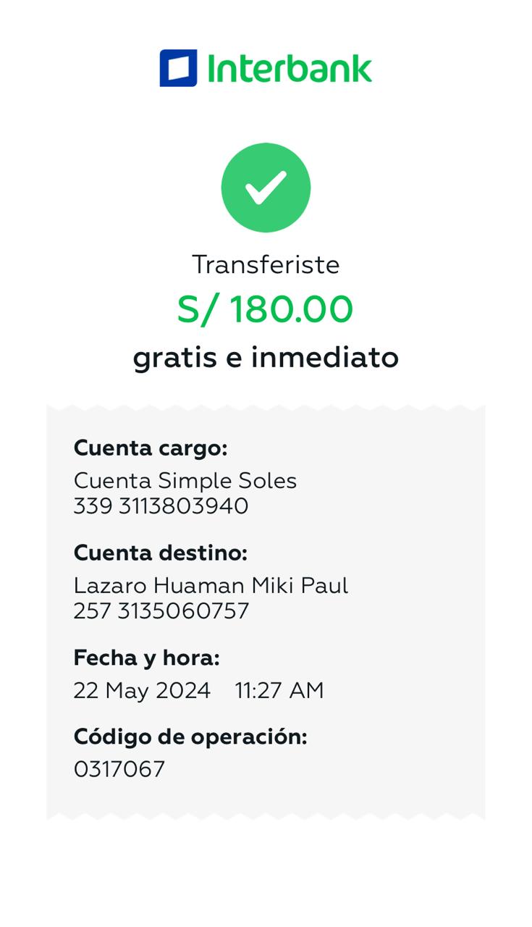532x927 pixels.
Task: Click the "Cuenta cargo:" label
Action: (151, 448)
